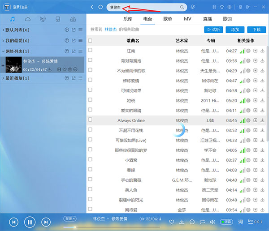
Task: Go back using the left arrow
Action: (x=92, y=7)
